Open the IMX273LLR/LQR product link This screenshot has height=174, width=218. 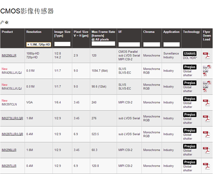click(12, 118)
